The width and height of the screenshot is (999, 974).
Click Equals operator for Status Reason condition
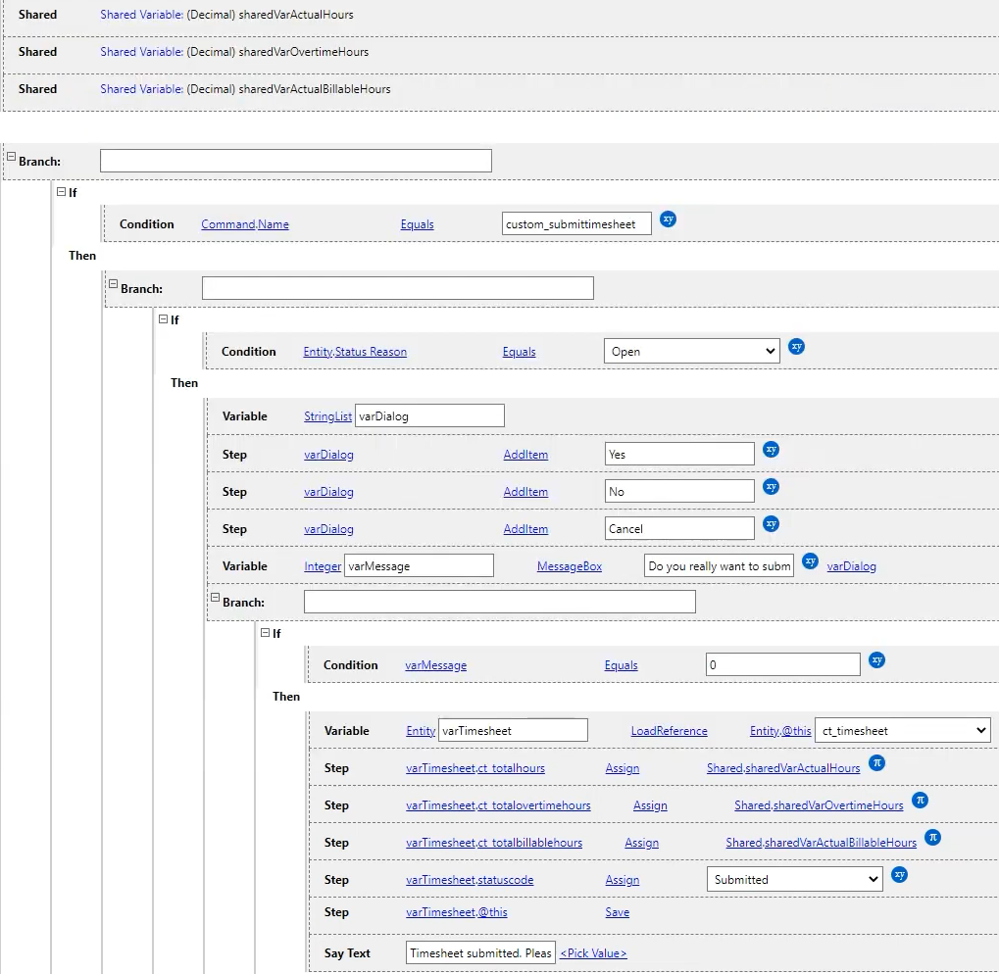click(x=519, y=352)
